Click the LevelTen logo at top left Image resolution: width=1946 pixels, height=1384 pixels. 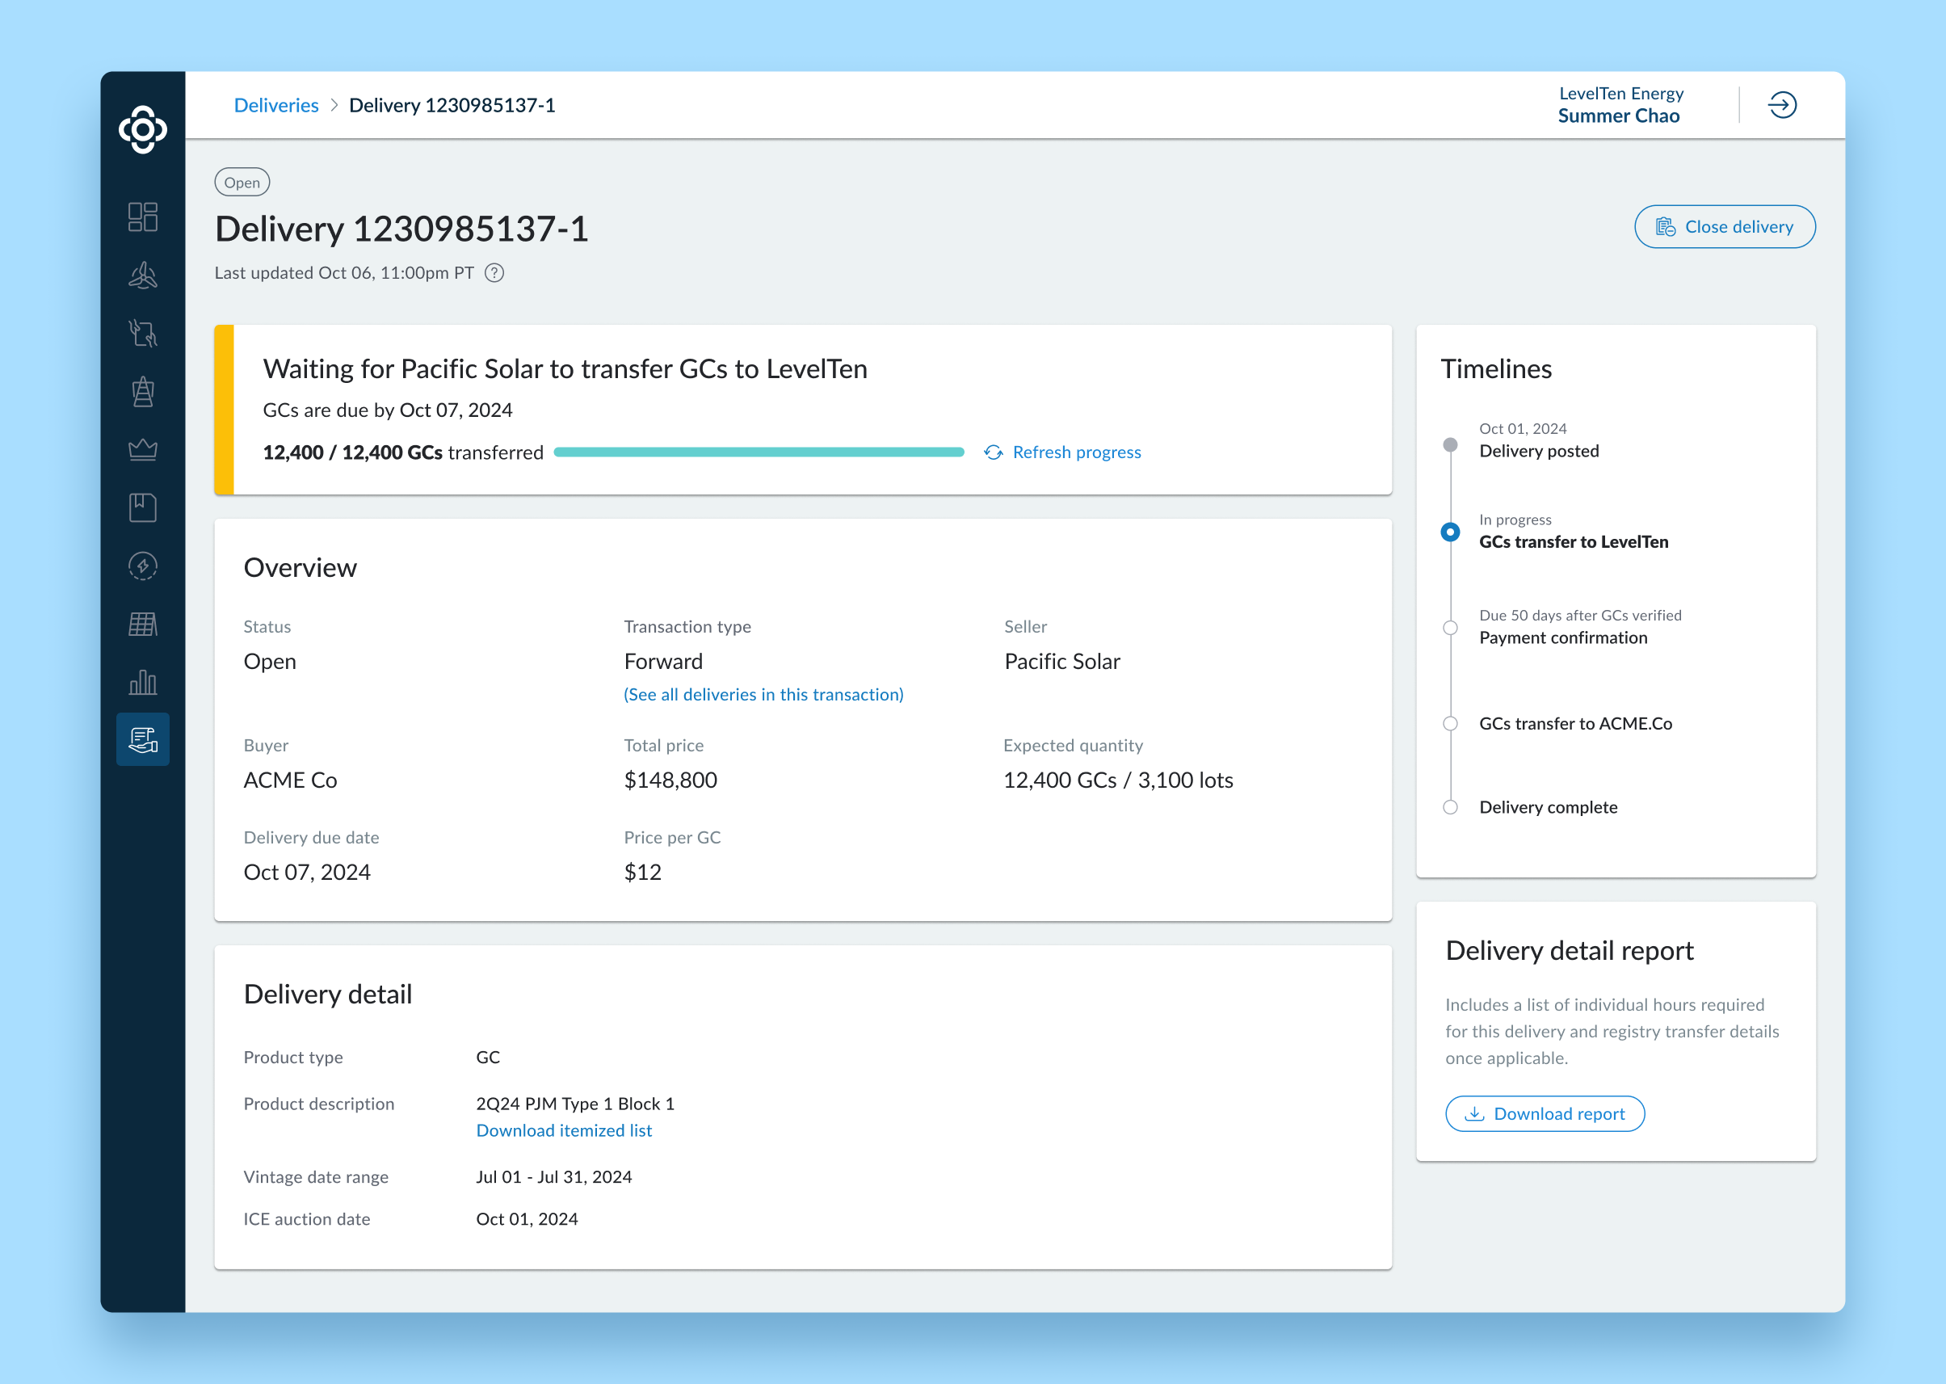[142, 129]
